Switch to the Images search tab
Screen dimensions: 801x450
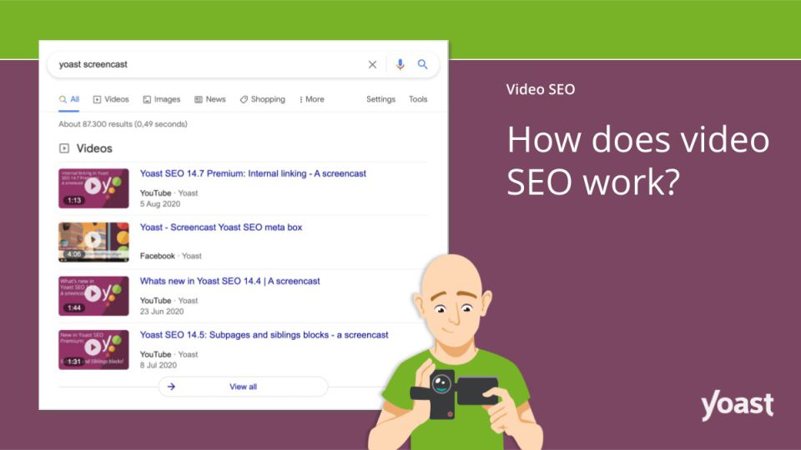coord(161,99)
